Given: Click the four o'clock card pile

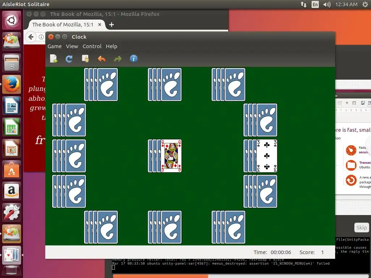Looking at the screenshot, I should click(260, 191).
